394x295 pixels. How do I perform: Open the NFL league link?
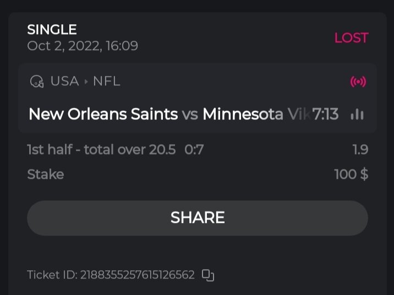[106, 81]
